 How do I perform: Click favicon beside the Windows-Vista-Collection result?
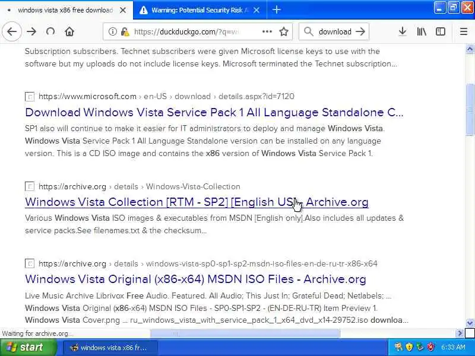(29, 186)
